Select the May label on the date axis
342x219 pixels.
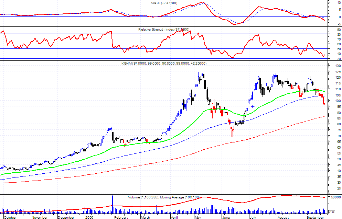pos(197,217)
